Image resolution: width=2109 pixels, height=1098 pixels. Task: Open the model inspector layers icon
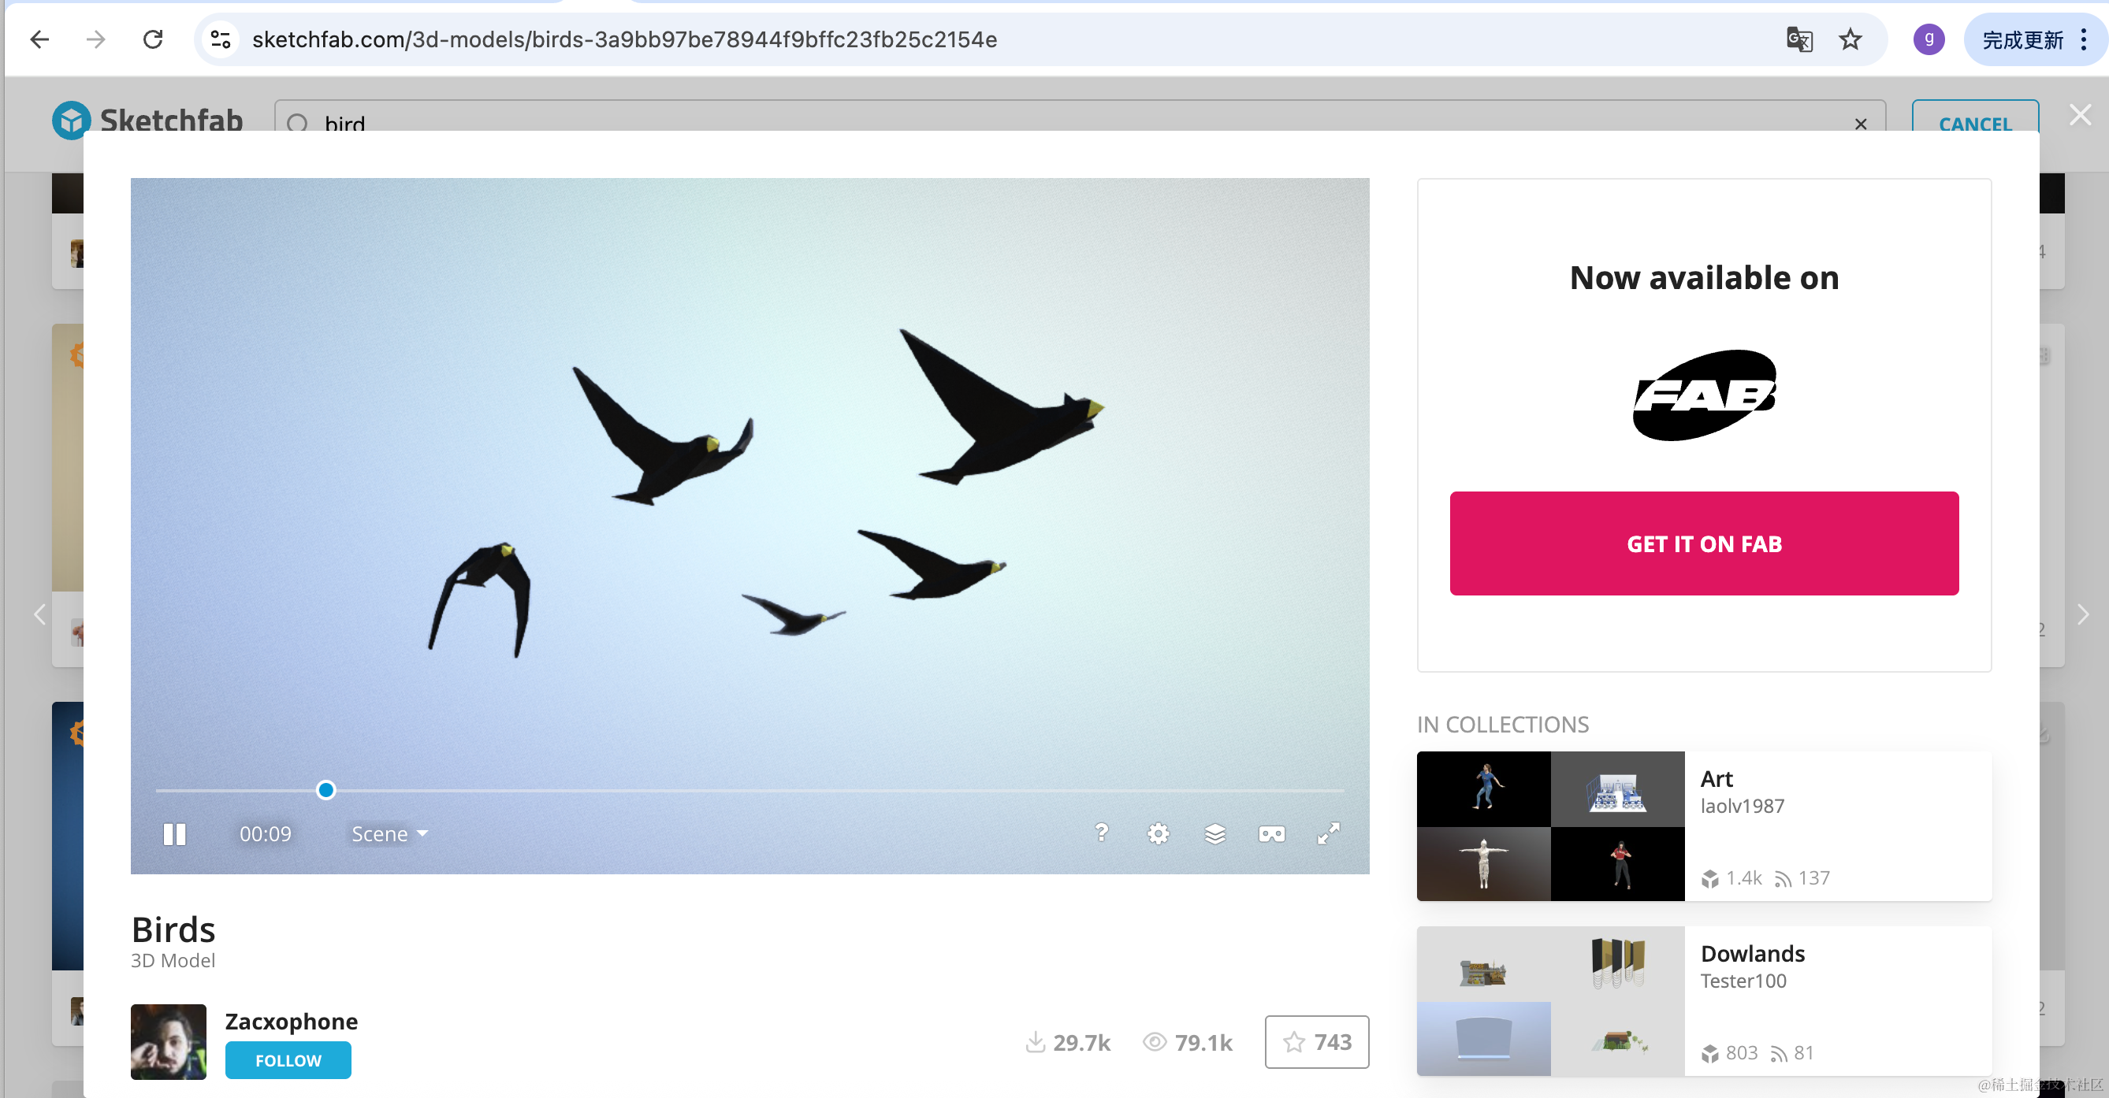tap(1215, 833)
